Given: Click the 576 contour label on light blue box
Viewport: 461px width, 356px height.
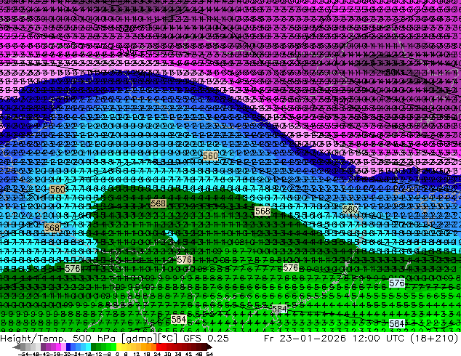Looking at the screenshot, I should [x=397, y=283].
